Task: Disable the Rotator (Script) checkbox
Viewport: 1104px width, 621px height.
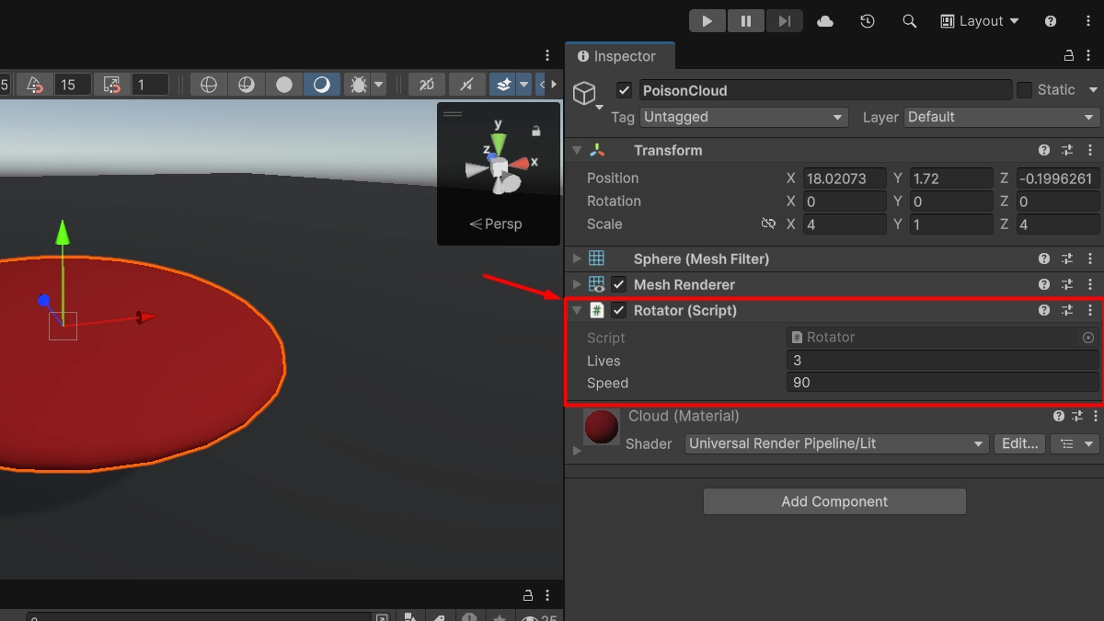Action: coord(619,310)
